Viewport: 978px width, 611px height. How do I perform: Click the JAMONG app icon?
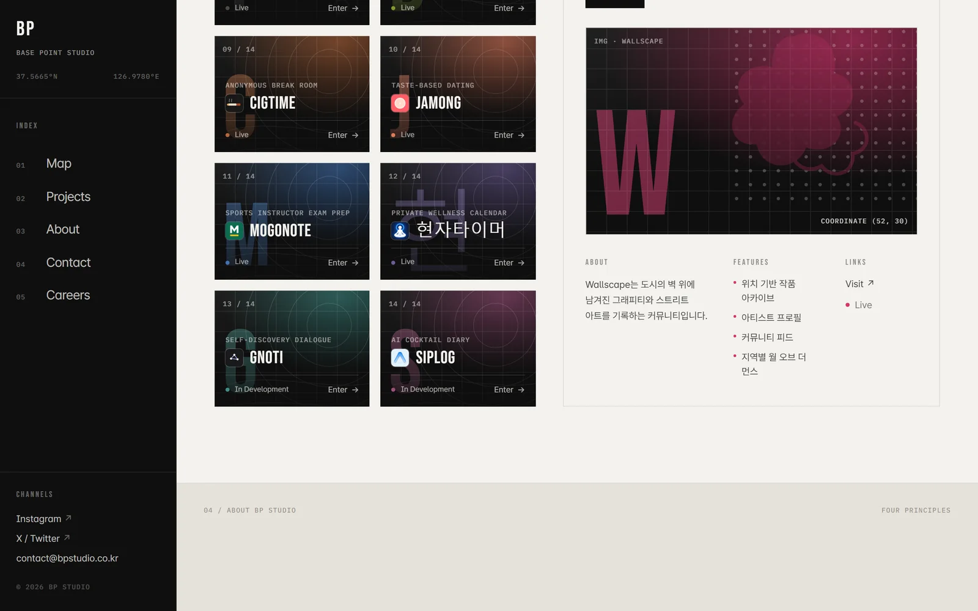click(400, 103)
